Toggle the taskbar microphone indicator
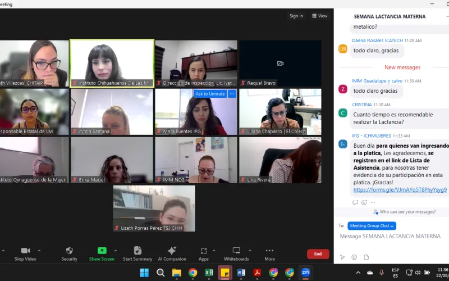This screenshot has width=449, height=281. pyautogui.click(x=382, y=273)
